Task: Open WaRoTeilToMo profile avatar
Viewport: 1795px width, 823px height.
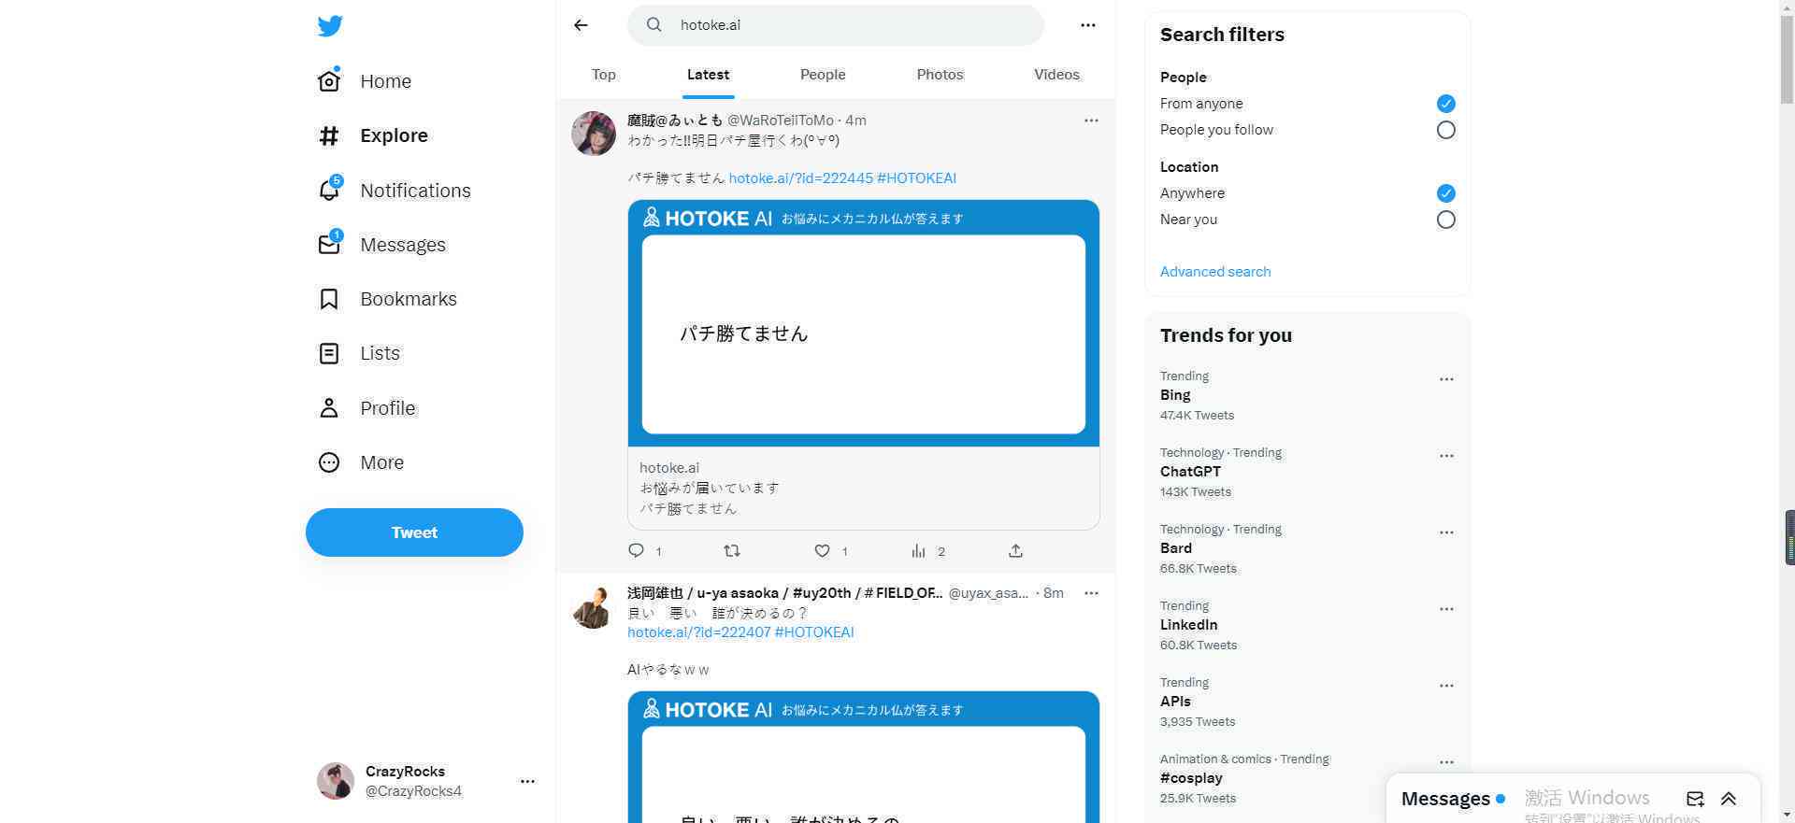Action: [594, 134]
